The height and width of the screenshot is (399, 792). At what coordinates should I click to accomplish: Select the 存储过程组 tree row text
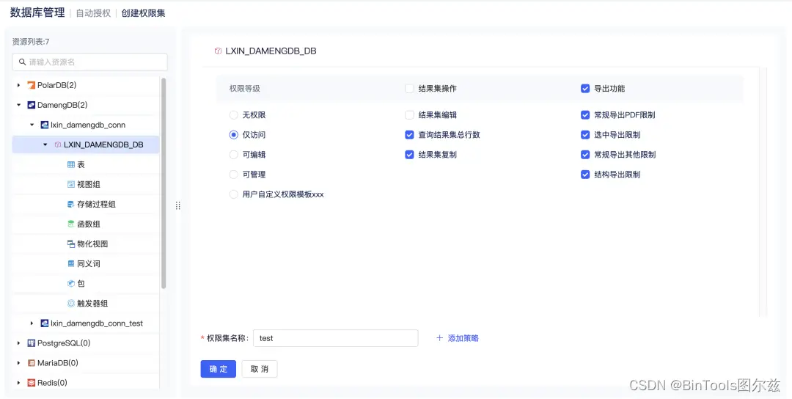(x=97, y=204)
